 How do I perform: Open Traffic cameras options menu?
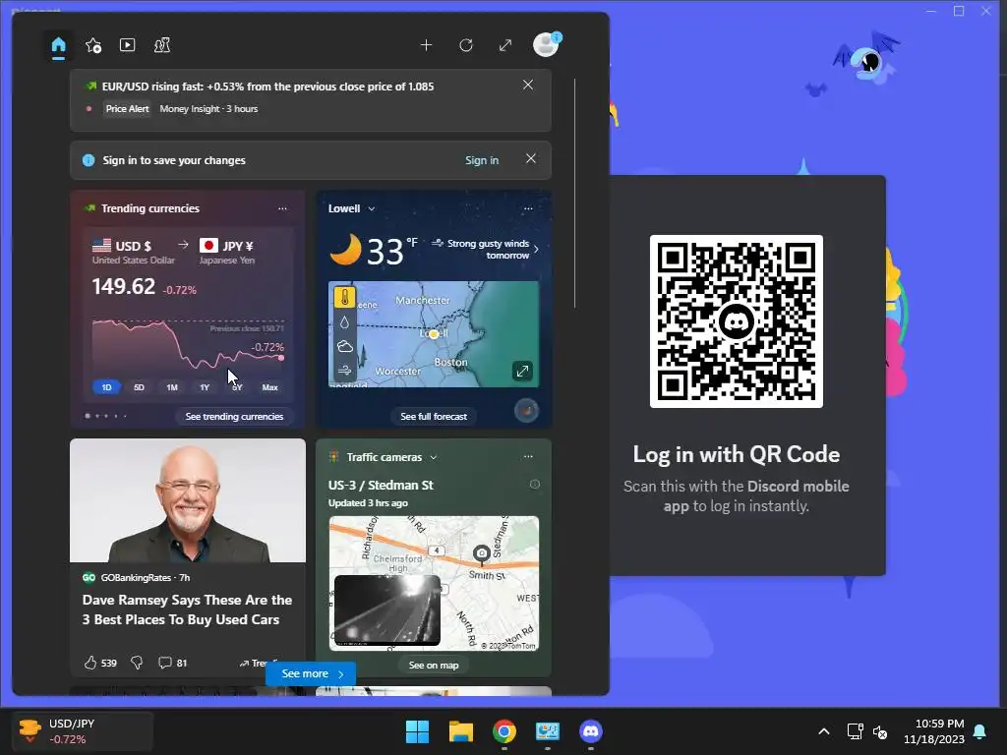[x=528, y=456]
